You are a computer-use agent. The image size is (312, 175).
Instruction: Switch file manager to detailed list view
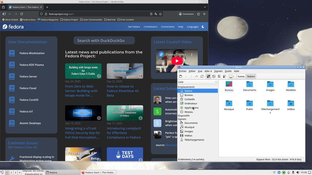[x=225, y=77]
